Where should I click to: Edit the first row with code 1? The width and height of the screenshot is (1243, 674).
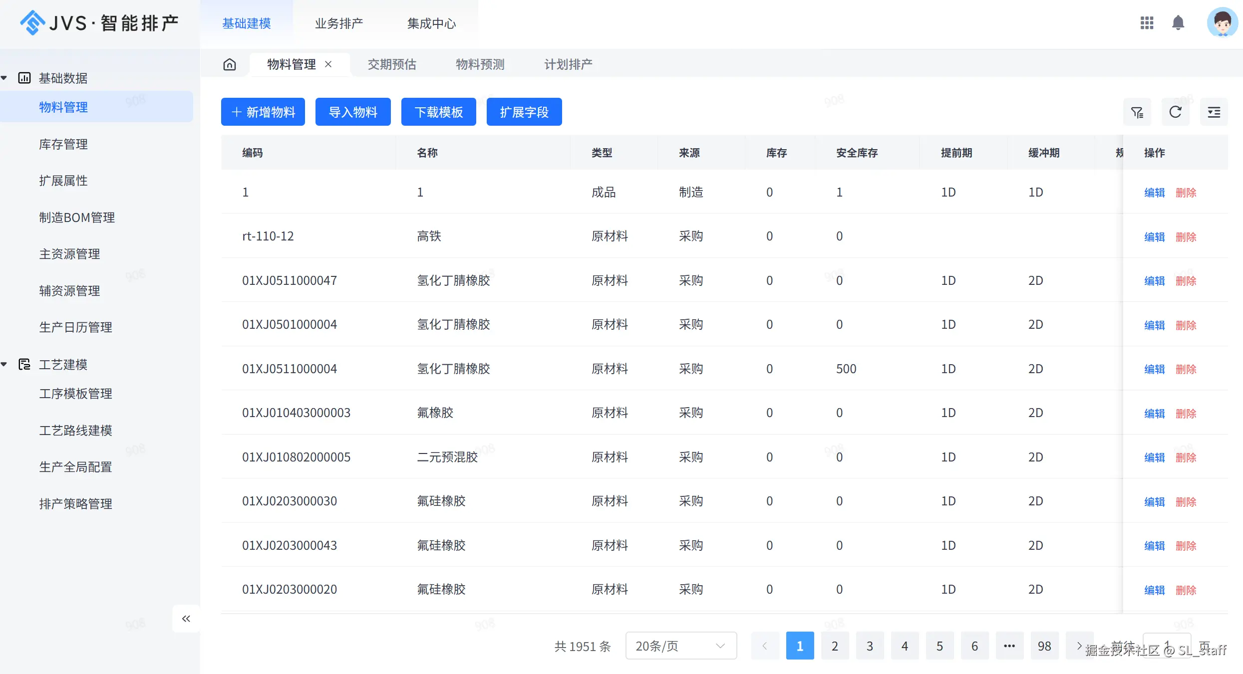point(1154,193)
